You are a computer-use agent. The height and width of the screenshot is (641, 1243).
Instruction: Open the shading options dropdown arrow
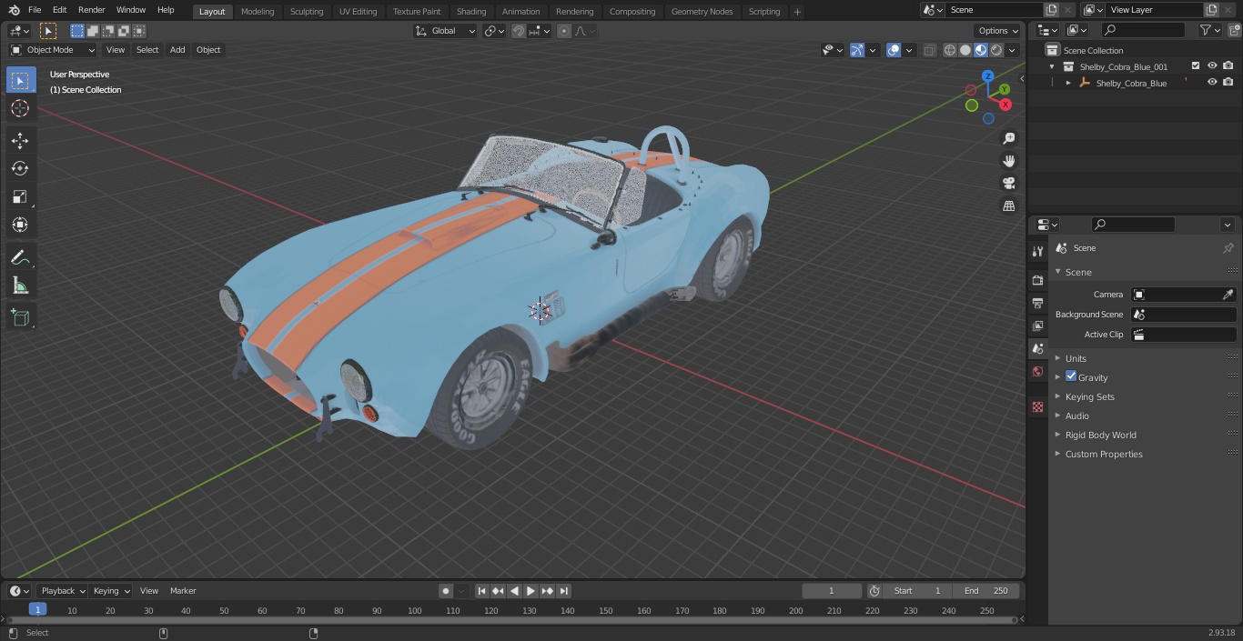tap(1013, 50)
